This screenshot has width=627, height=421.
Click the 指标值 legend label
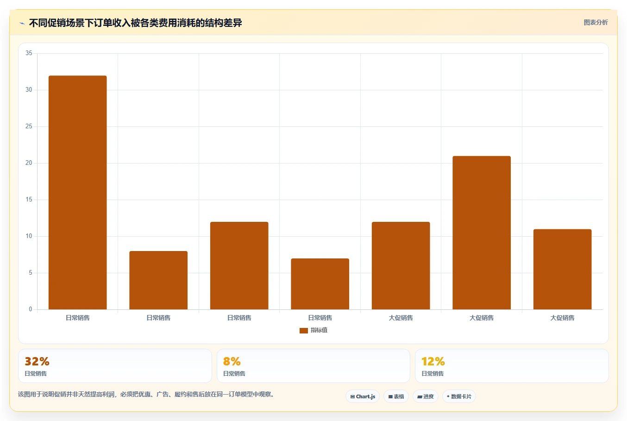pos(319,330)
